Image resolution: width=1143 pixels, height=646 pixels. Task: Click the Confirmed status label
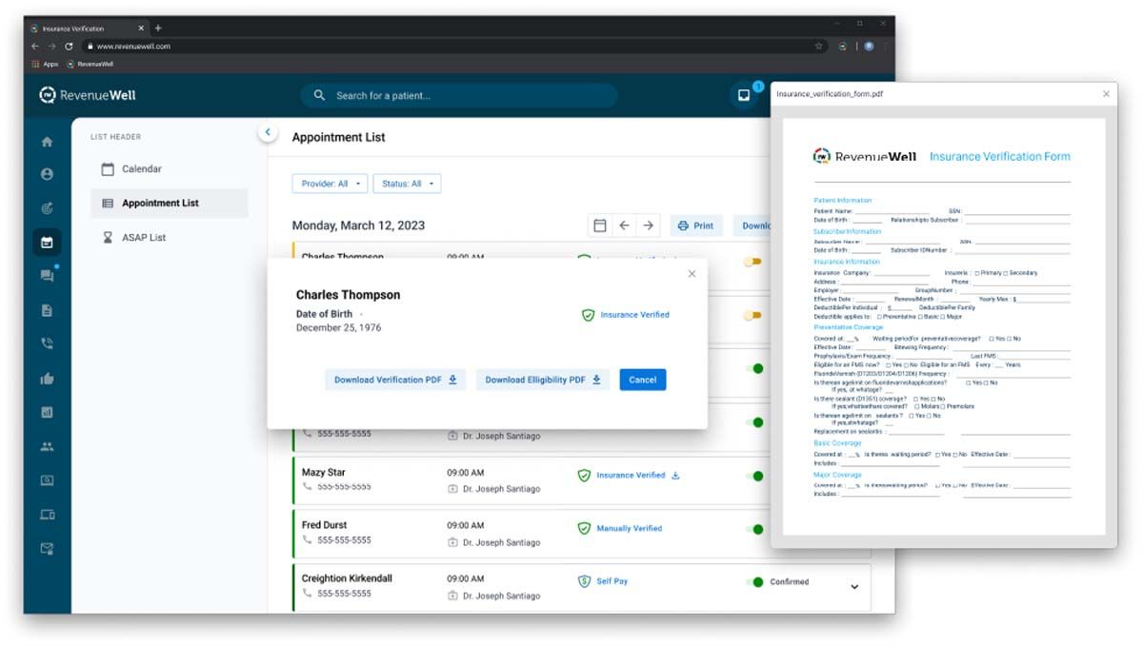tap(790, 581)
